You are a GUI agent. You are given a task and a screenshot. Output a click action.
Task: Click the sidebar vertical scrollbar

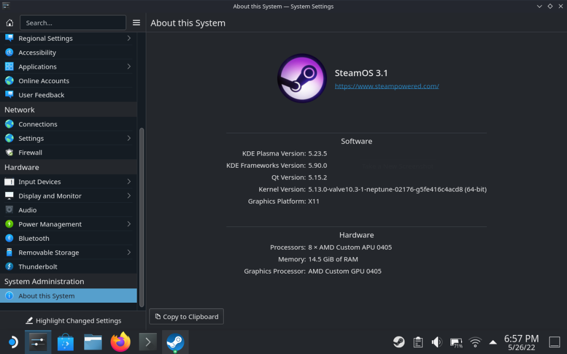(141, 217)
